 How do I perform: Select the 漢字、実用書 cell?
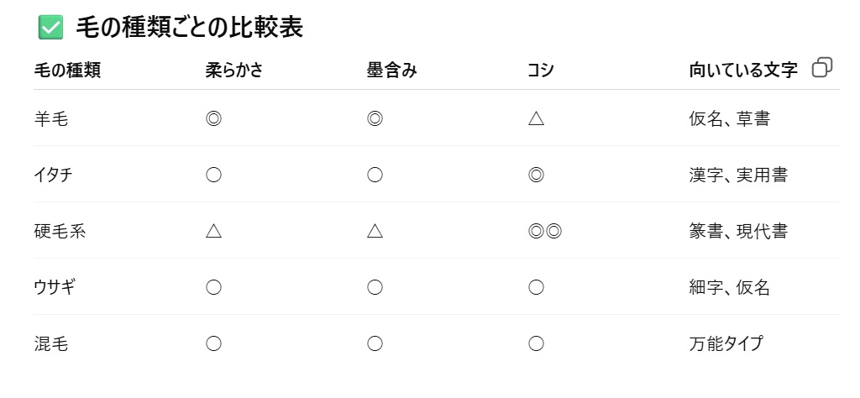coord(737,175)
